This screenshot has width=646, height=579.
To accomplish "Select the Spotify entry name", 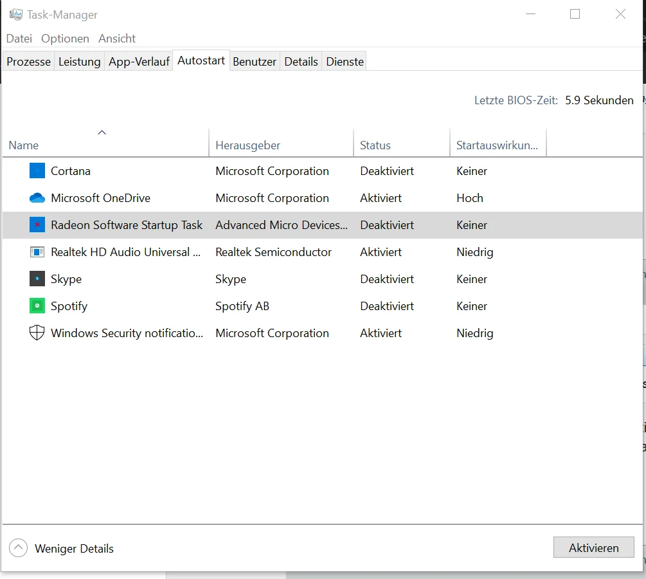I will 69,306.
